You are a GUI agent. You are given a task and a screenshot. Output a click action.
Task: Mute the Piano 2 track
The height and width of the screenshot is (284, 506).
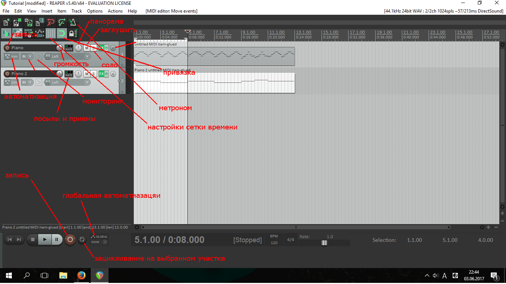click(x=87, y=74)
